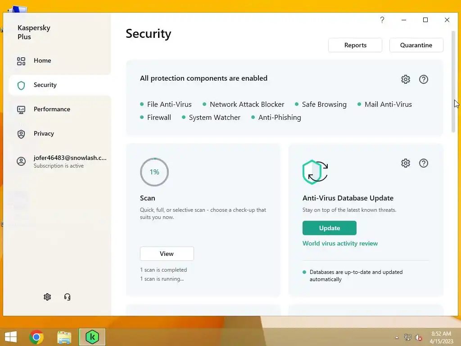This screenshot has width=461, height=346.
Task: Open support via headset icon
Action: click(68, 297)
